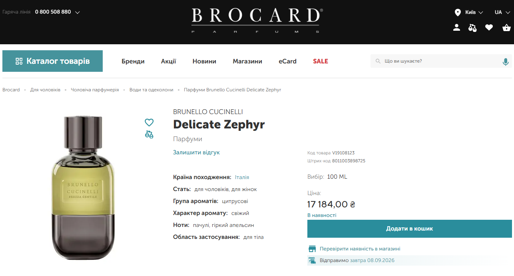The width and height of the screenshot is (514, 276).
Task: Open the Каталог товарів catalog button
Action: point(52,61)
